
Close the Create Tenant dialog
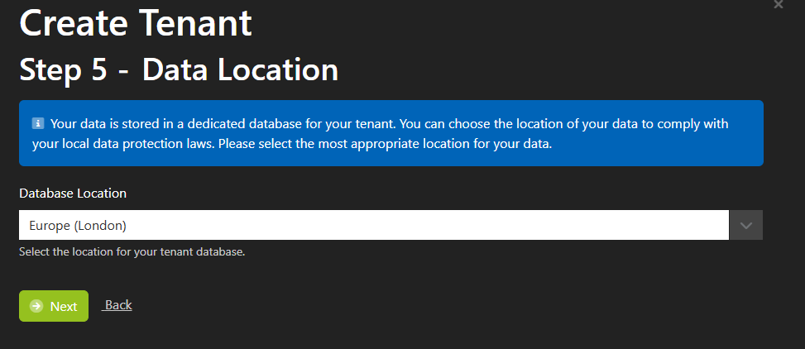click(x=779, y=5)
